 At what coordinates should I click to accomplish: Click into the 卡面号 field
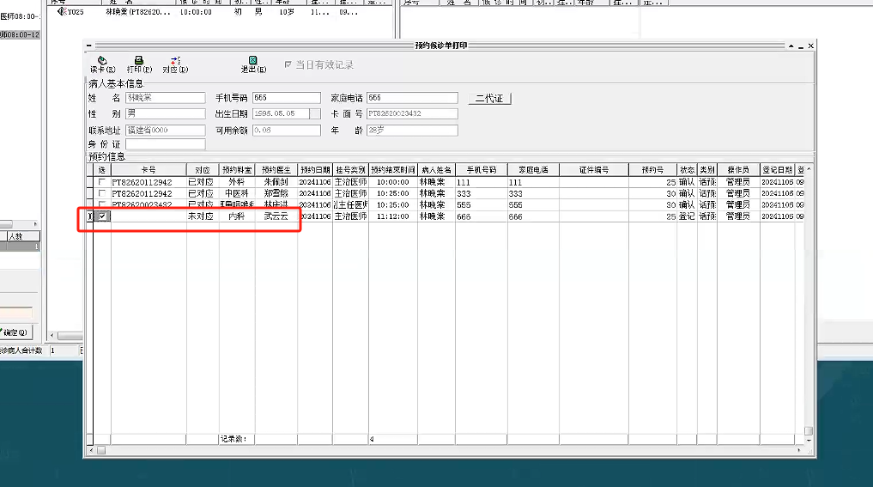tap(412, 113)
